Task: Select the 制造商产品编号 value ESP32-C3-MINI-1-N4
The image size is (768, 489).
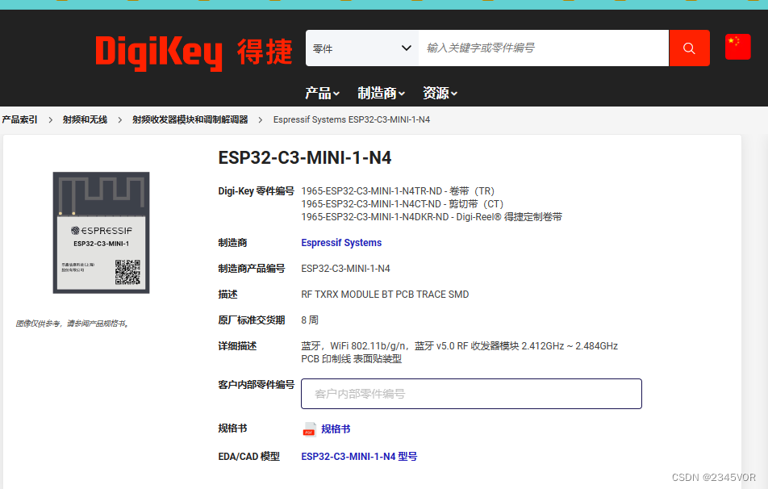Action: coord(345,269)
